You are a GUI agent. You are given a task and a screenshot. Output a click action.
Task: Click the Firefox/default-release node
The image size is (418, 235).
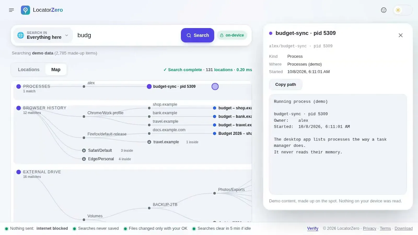pyautogui.click(x=84, y=138)
